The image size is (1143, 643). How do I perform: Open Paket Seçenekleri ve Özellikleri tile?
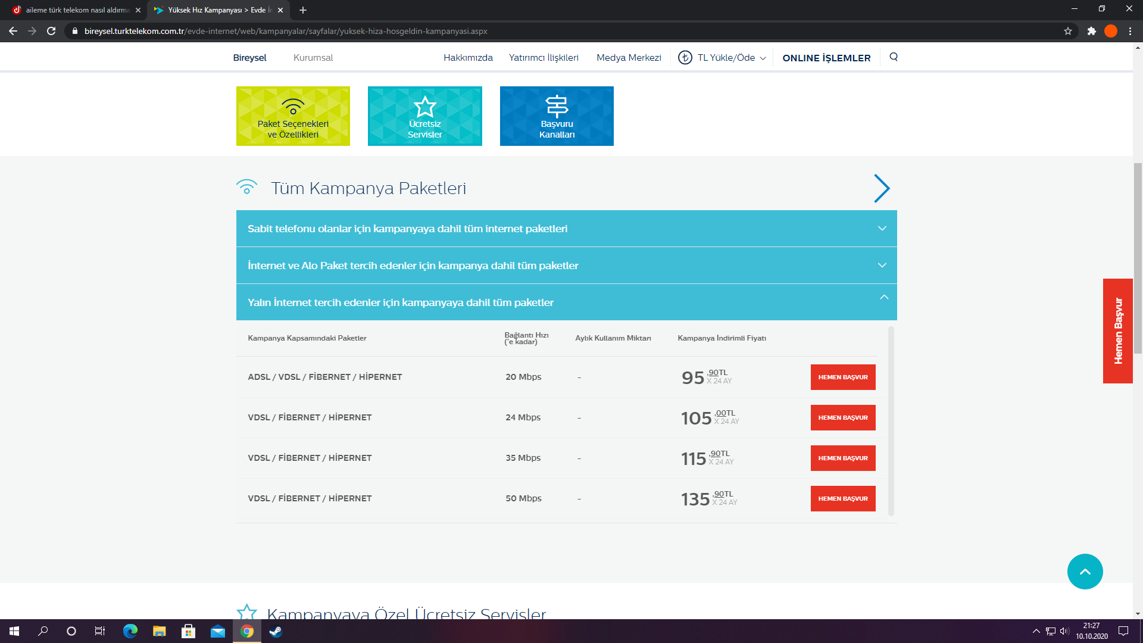click(x=293, y=116)
